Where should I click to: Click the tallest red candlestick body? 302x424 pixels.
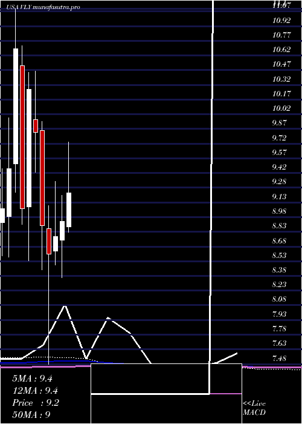tap(22, 137)
